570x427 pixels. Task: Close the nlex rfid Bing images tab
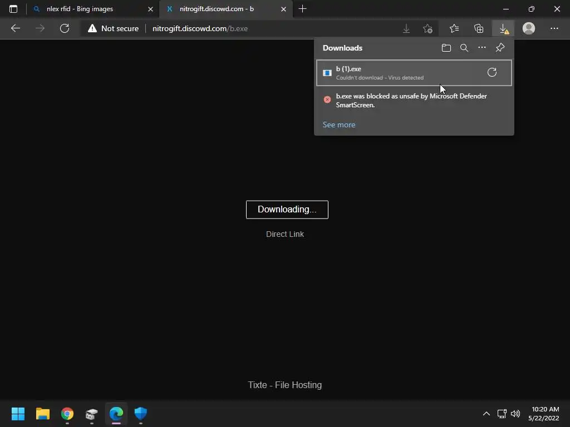150,9
